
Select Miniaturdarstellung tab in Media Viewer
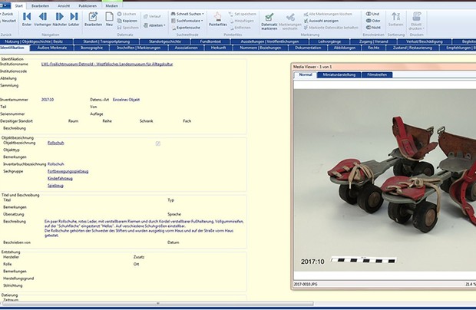pos(339,74)
